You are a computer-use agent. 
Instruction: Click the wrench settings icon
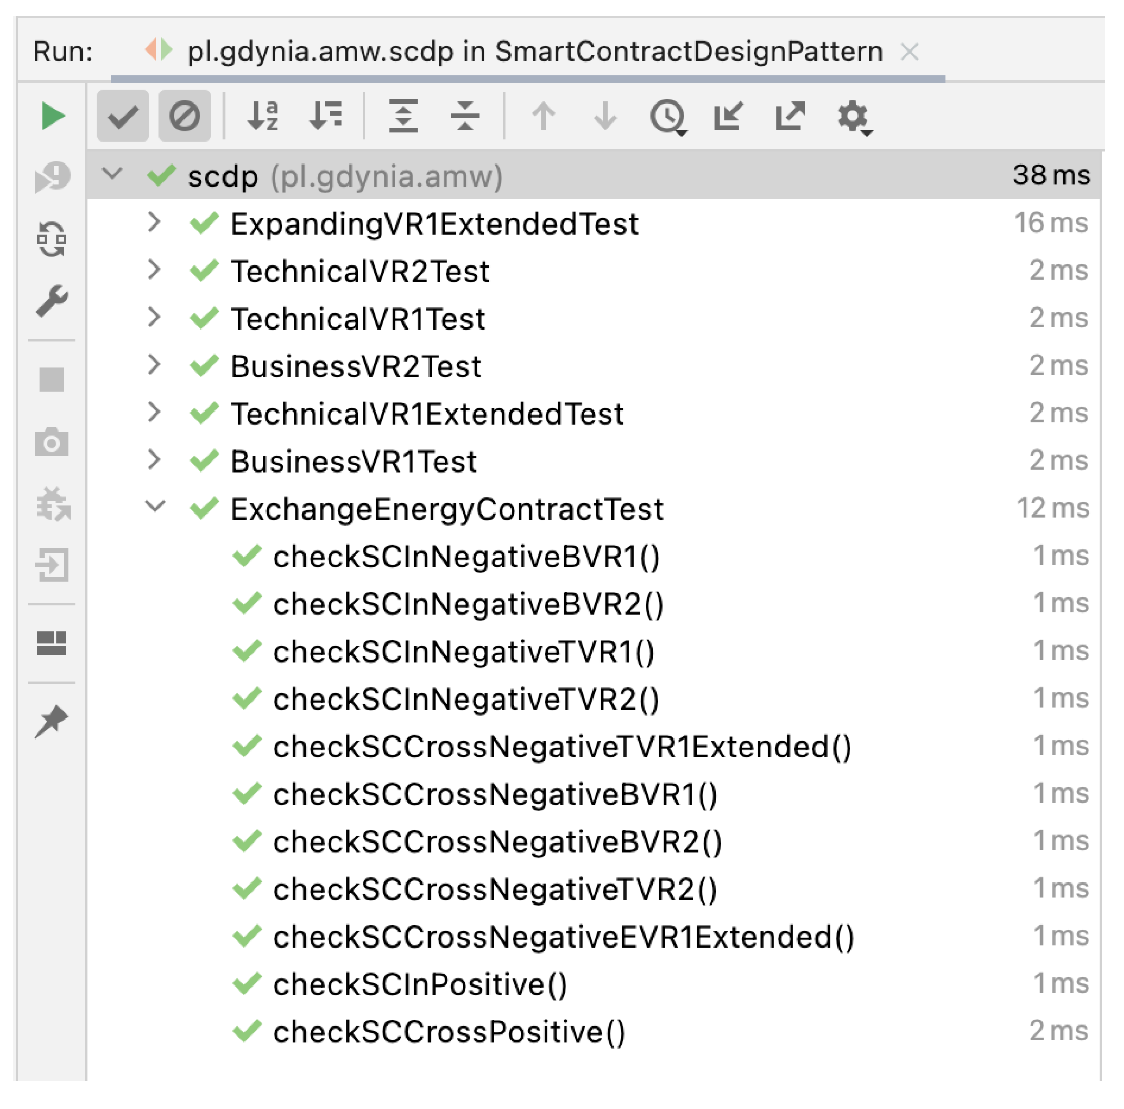point(52,301)
